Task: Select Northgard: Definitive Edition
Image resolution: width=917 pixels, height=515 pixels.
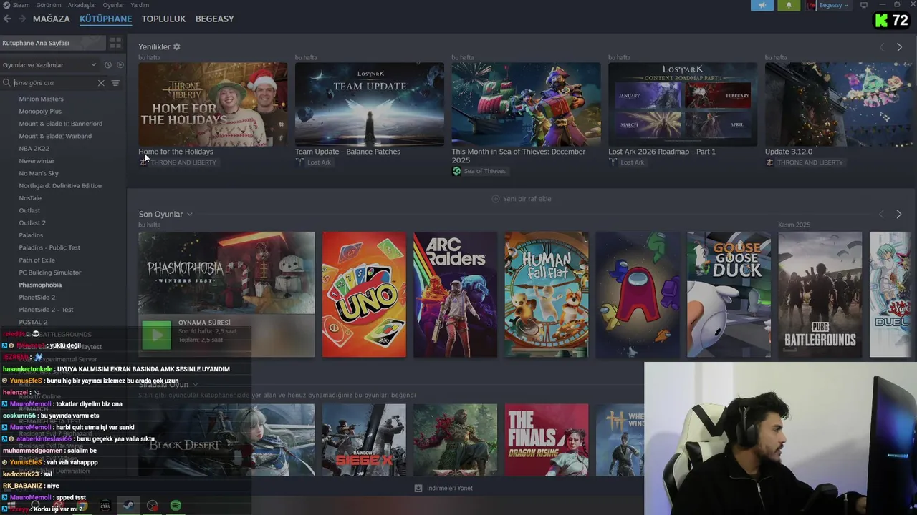Action: pyautogui.click(x=60, y=186)
